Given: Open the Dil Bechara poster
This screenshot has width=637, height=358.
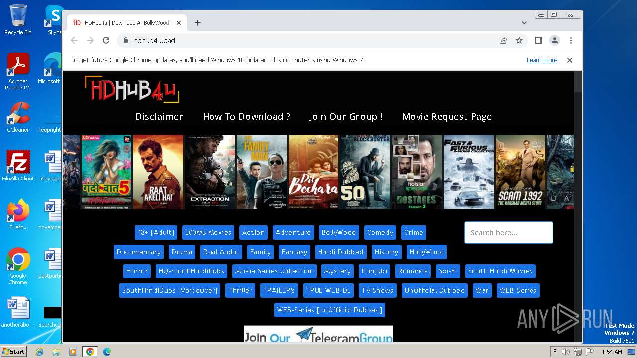Looking at the screenshot, I should [314, 172].
